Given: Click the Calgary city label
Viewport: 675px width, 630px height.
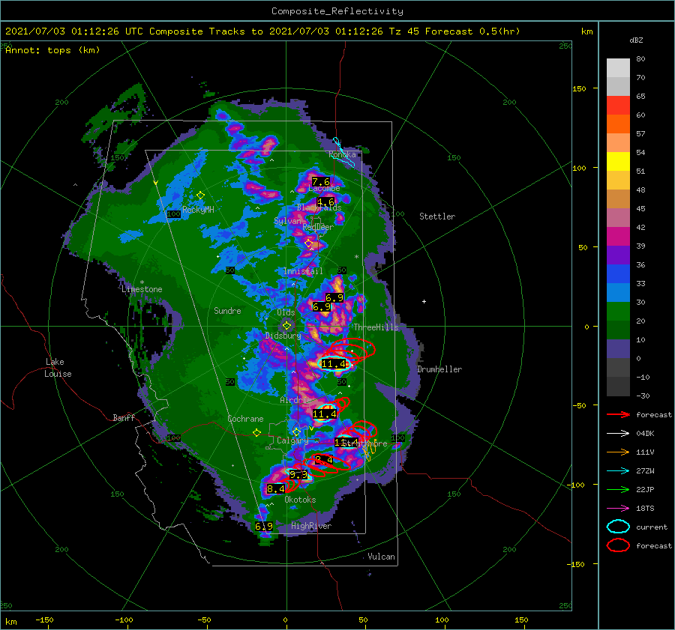Looking at the screenshot, I should tap(292, 440).
